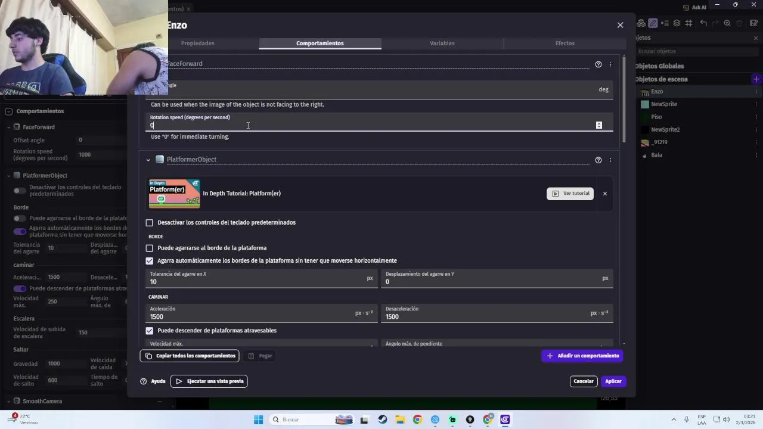Uncheck Puede descender de plataformas atravesables
Viewport: 763px width, 429px height.
tap(150, 331)
